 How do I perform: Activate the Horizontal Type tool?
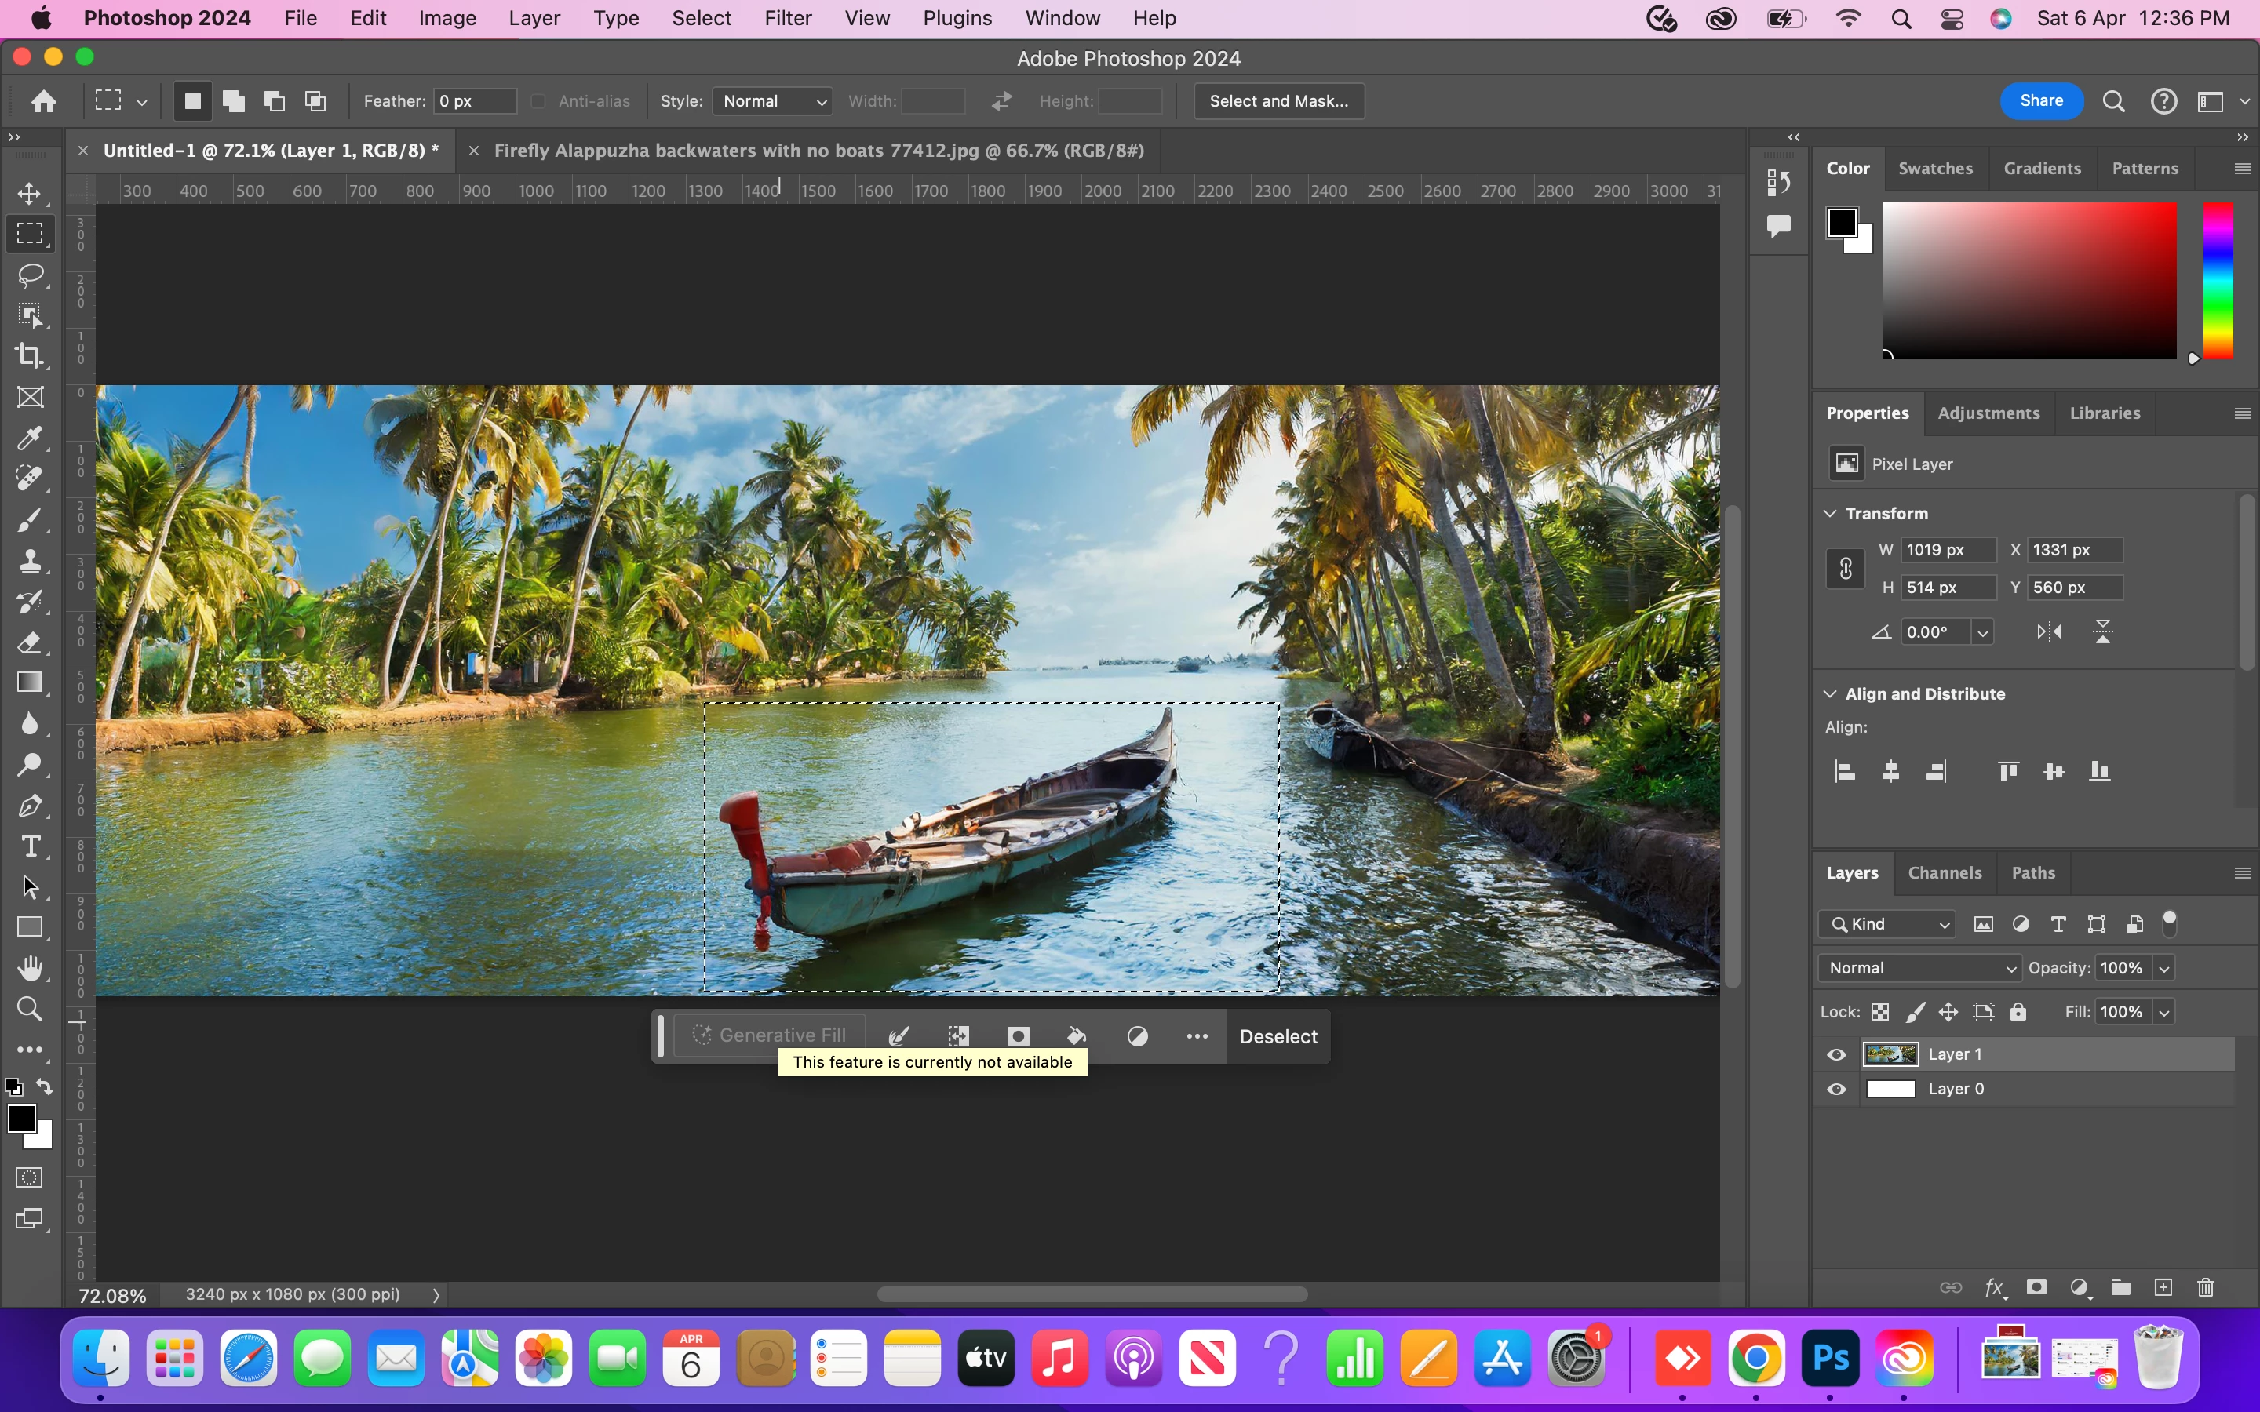(x=29, y=846)
